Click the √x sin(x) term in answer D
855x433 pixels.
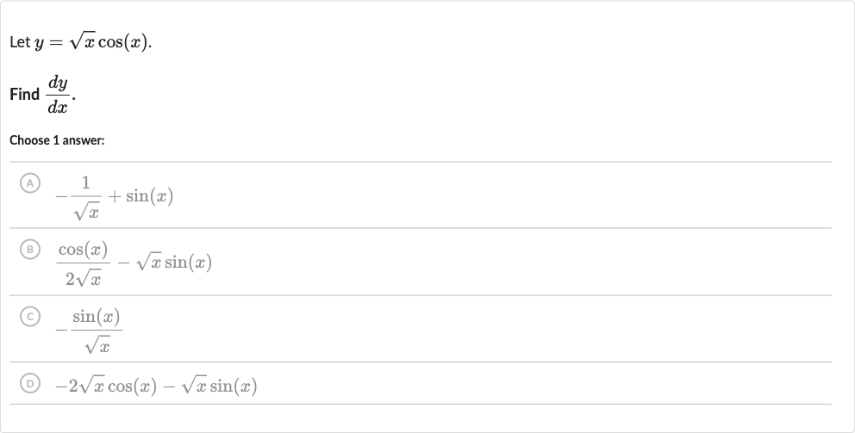tap(219, 387)
